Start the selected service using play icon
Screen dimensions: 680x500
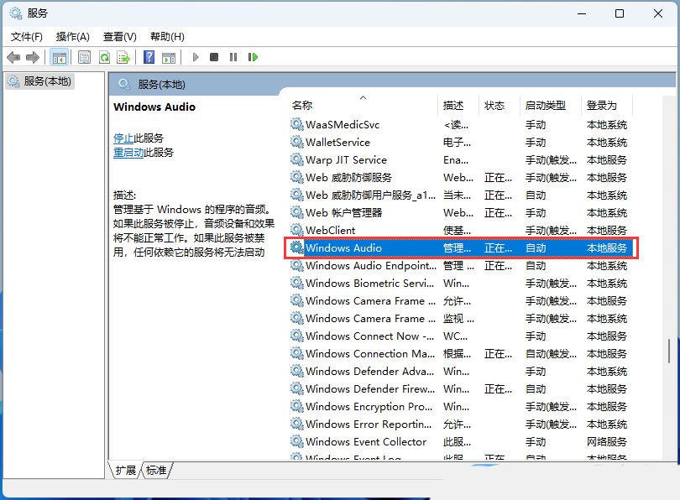[x=195, y=57]
